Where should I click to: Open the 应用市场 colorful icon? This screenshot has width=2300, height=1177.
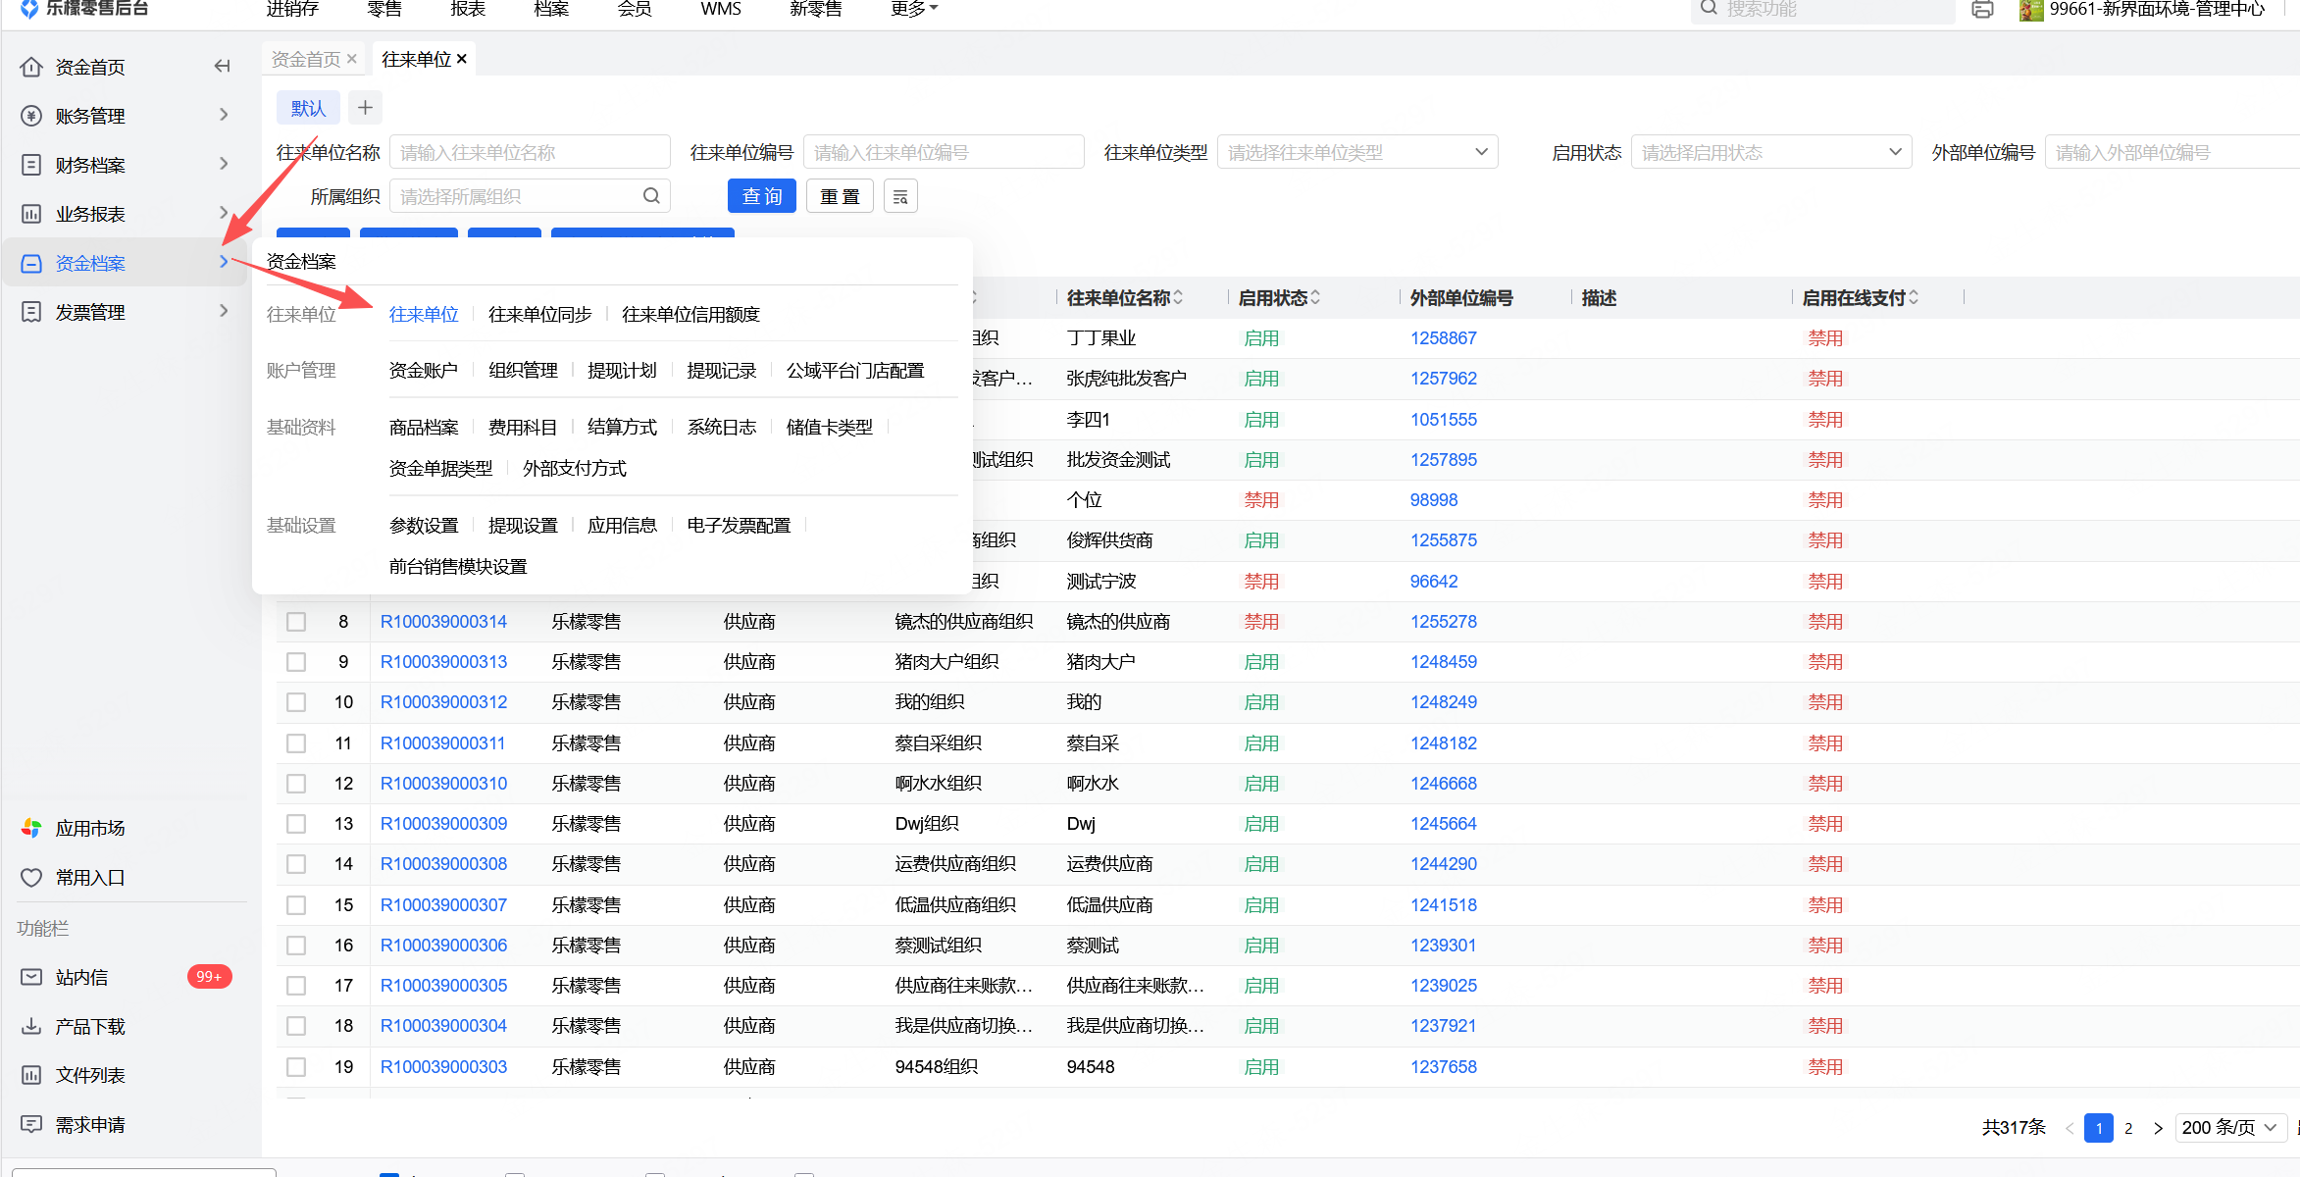pos(31,828)
